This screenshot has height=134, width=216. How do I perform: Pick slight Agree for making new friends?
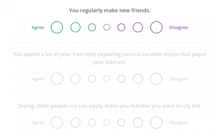[92, 27]
